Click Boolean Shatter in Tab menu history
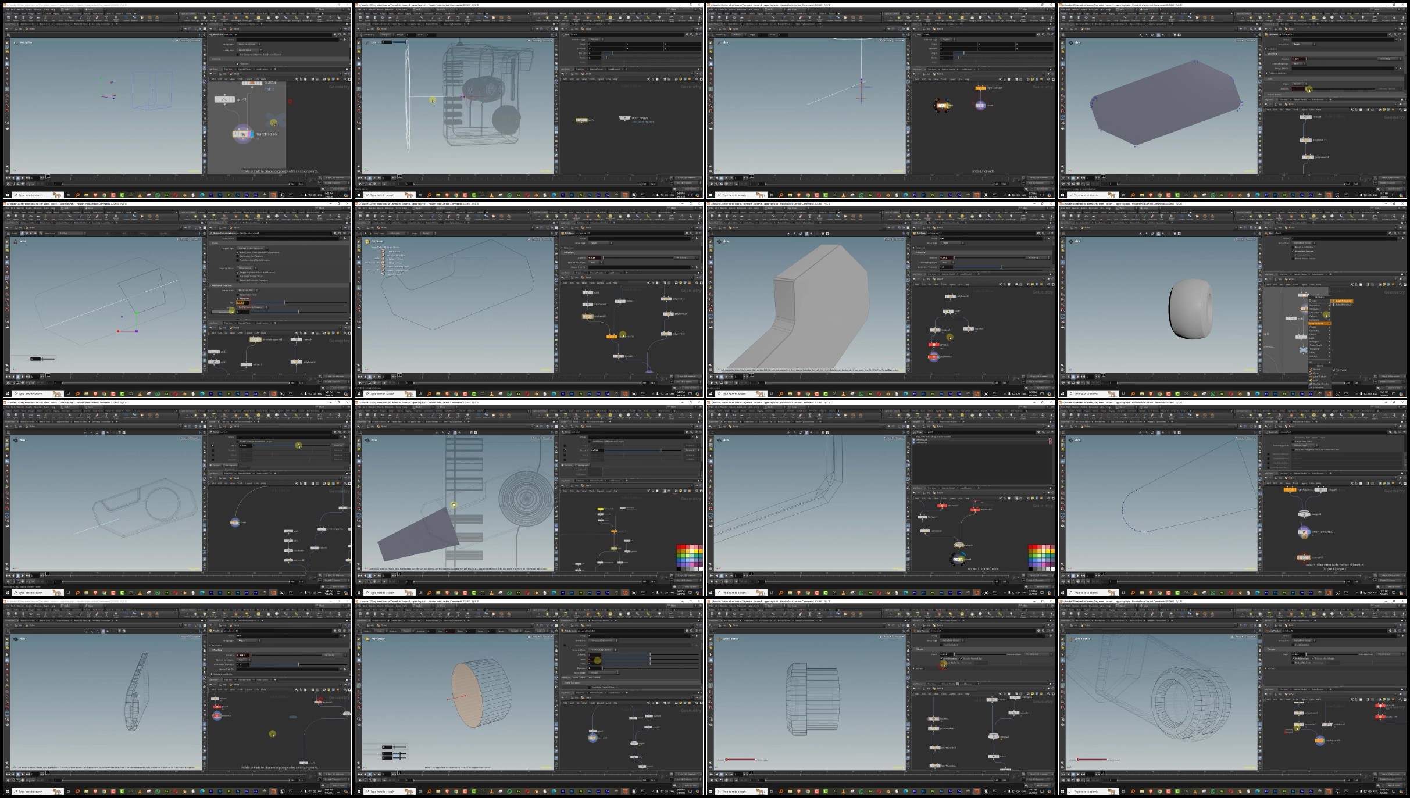 click(1321, 384)
